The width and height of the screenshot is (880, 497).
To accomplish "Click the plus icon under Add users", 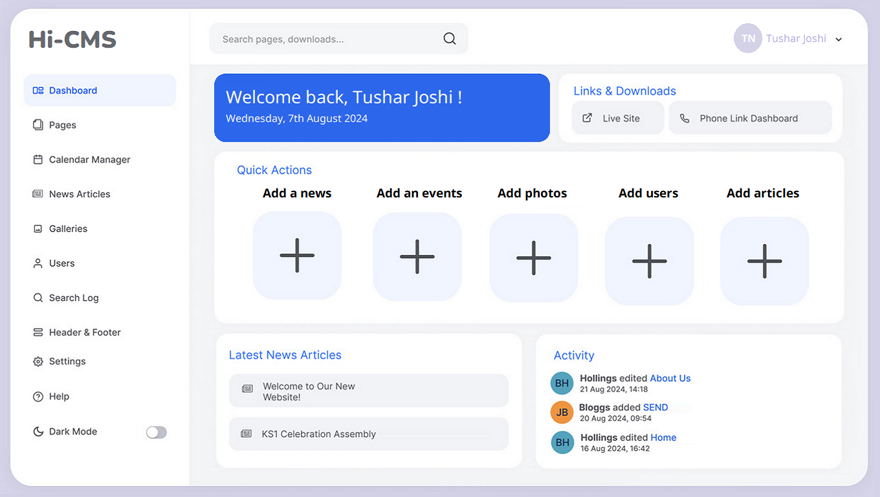I will click(649, 261).
